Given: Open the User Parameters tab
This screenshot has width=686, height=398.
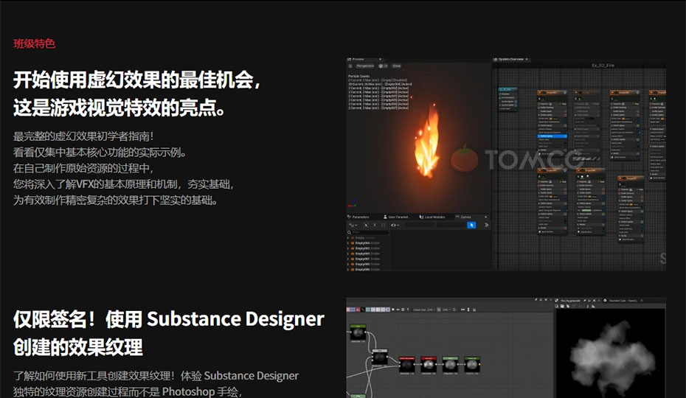Looking at the screenshot, I should tap(396, 217).
